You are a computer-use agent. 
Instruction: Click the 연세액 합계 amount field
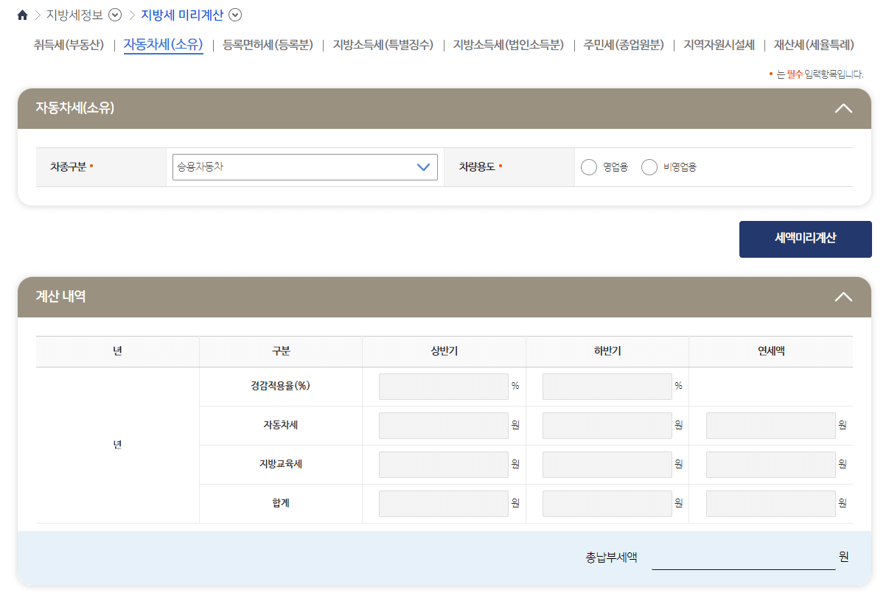point(770,503)
